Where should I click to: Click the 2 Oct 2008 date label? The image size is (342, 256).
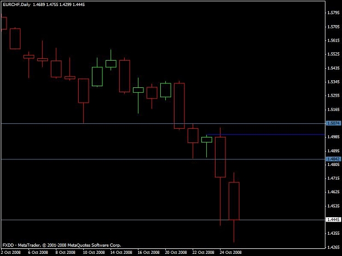click(x=11, y=252)
